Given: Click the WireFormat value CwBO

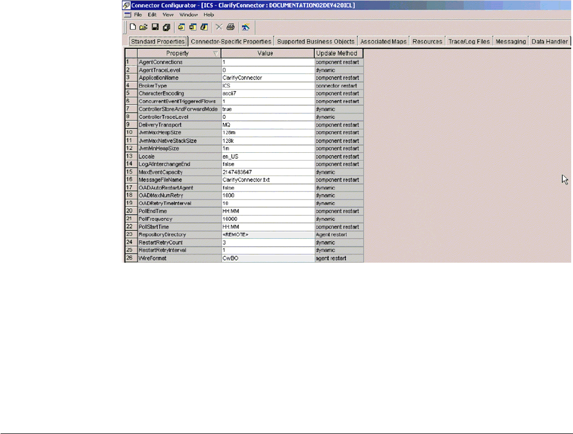Looking at the screenshot, I should pyautogui.click(x=268, y=258).
